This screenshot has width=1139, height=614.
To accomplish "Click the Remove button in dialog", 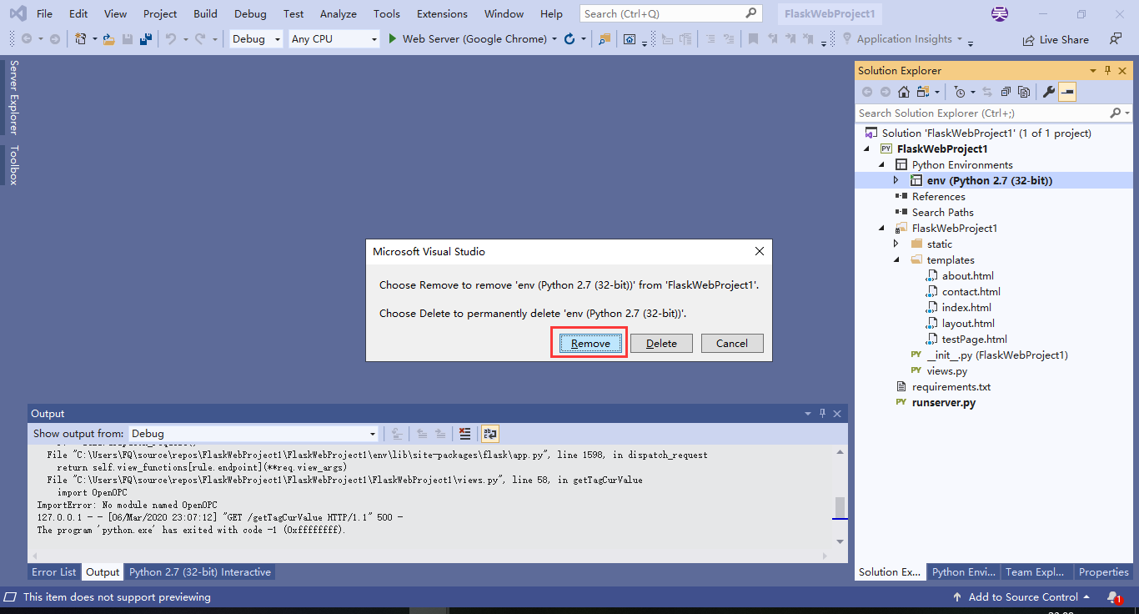I will coord(590,344).
